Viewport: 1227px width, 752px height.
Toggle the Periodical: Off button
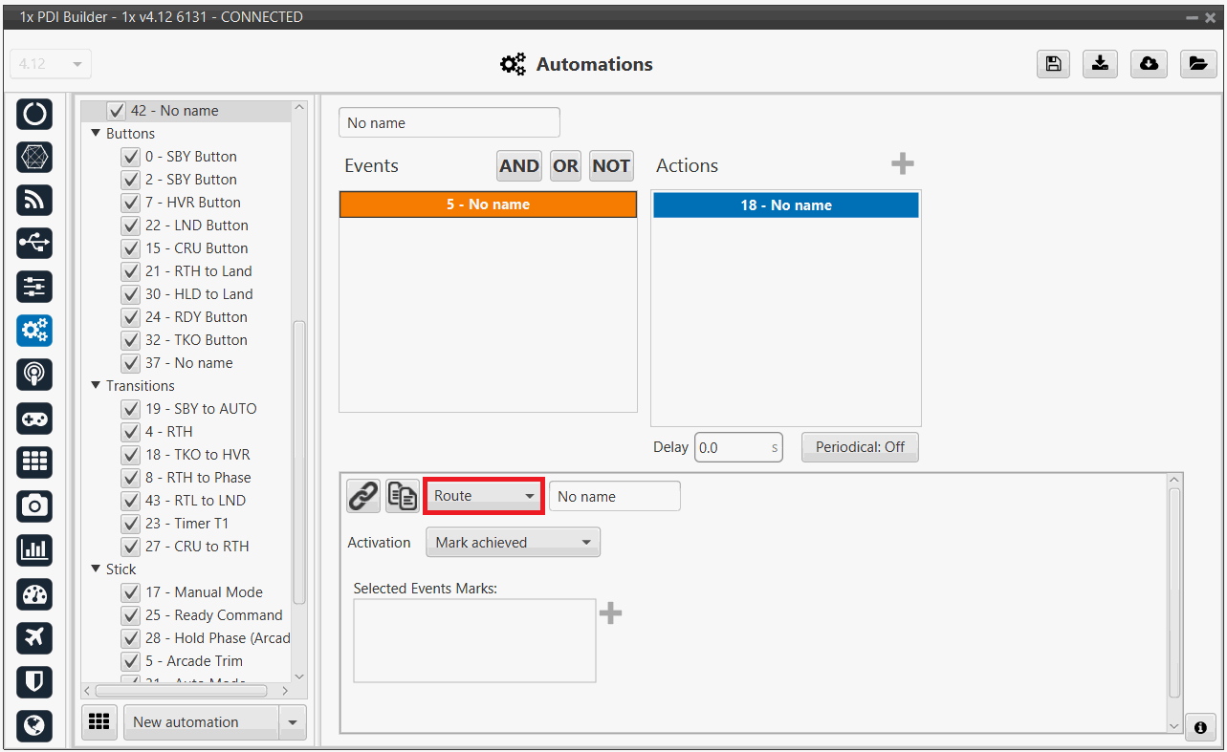[859, 447]
